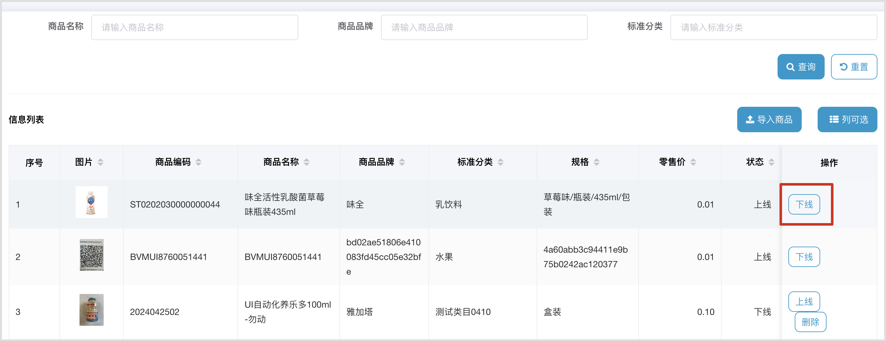Screen dimensions: 886x341
Task: Click 下线 for 味全活性乳酸菌 row
Action: (x=804, y=204)
